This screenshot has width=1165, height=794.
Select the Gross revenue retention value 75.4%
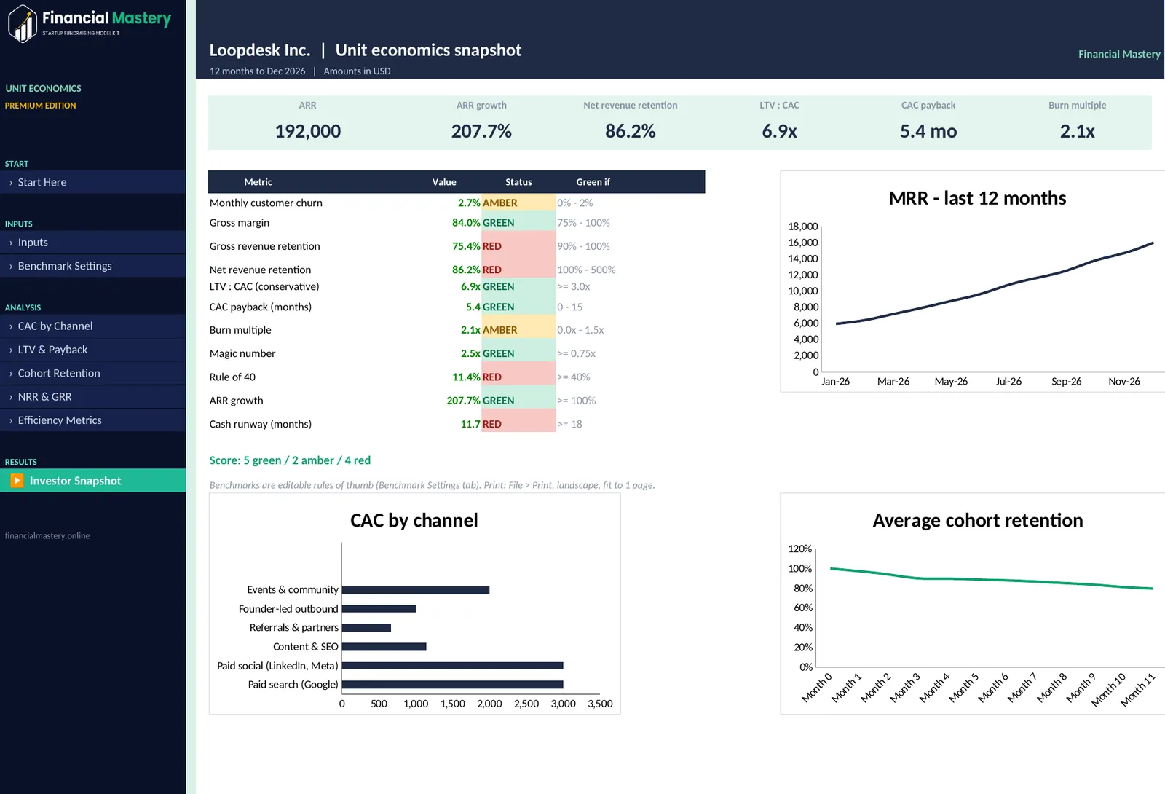(466, 246)
